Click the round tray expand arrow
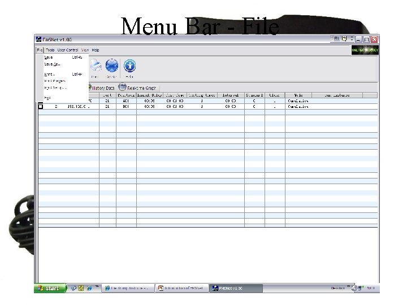 coord(354,288)
